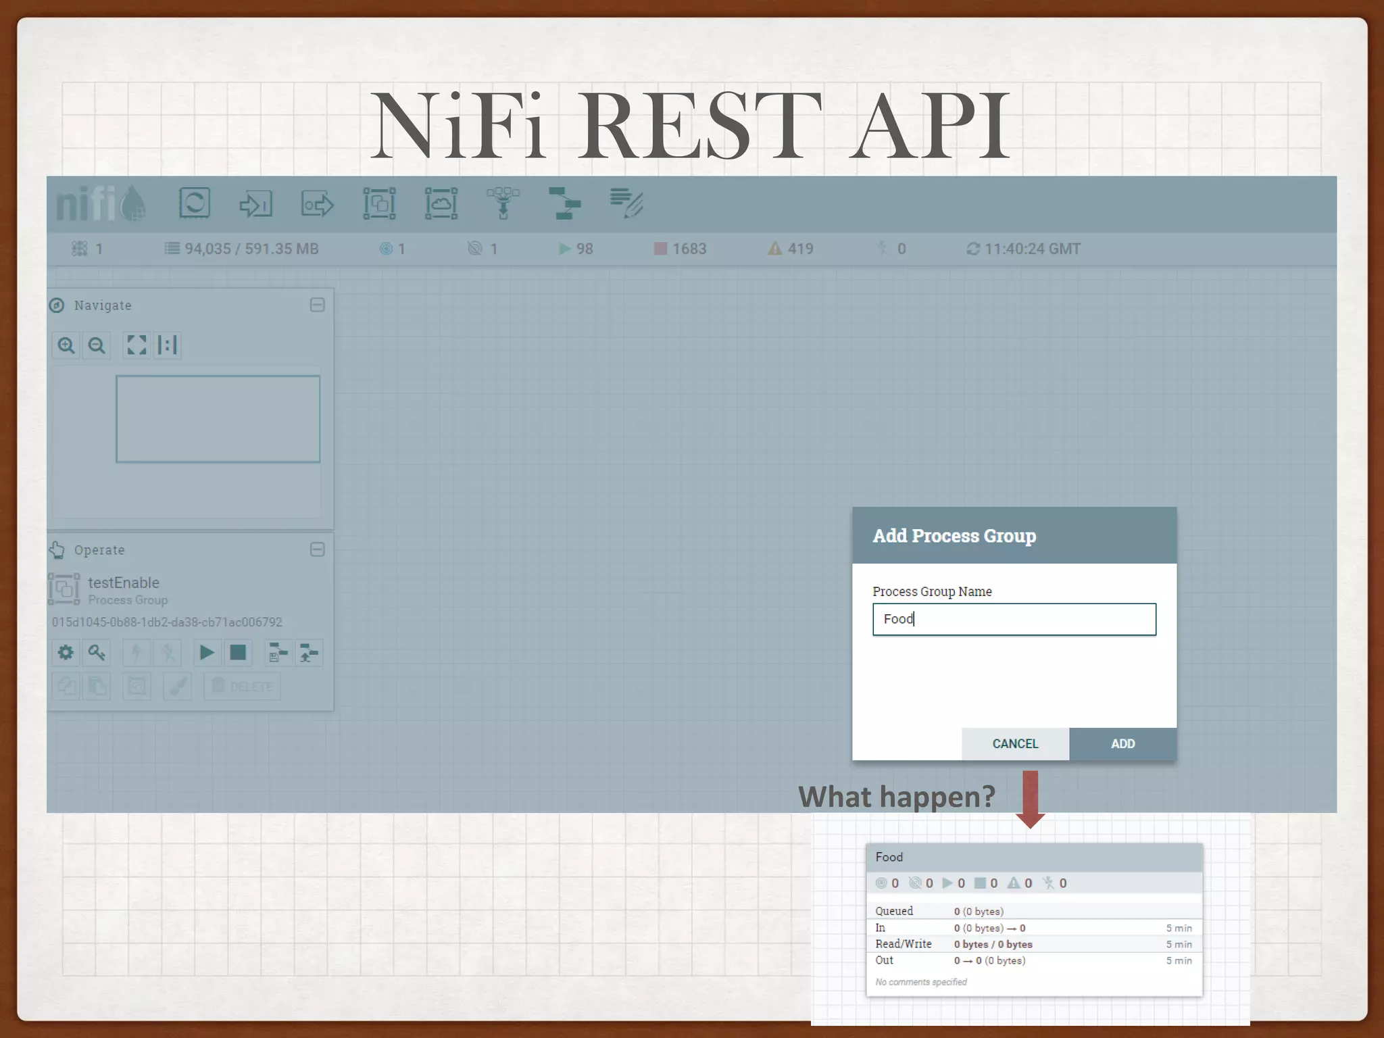Click the birdseye view rectangle
Viewport: 1384px width, 1038px height.
(218, 419)
